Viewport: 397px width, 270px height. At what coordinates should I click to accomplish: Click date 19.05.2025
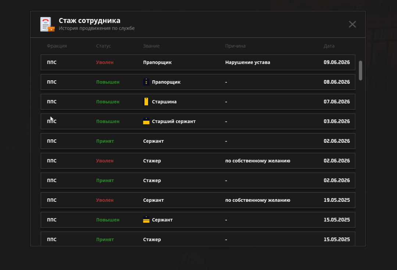tap(336, 200)
